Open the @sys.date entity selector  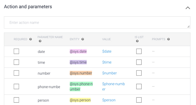[x=78, y=51]
